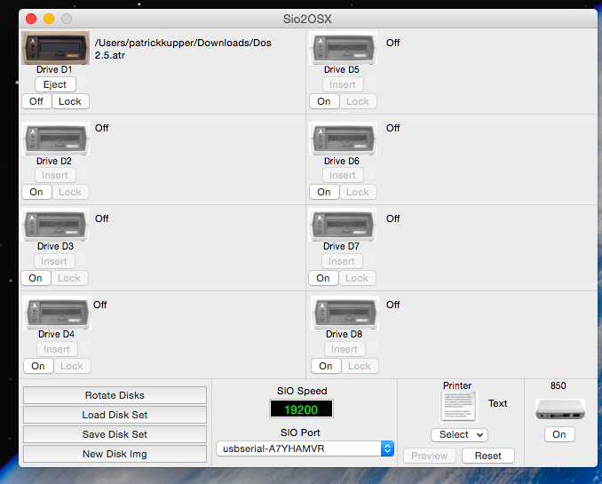The image size is (602, 484).
Task: Turn on Drive D5
Action: (x=324, y=101)
